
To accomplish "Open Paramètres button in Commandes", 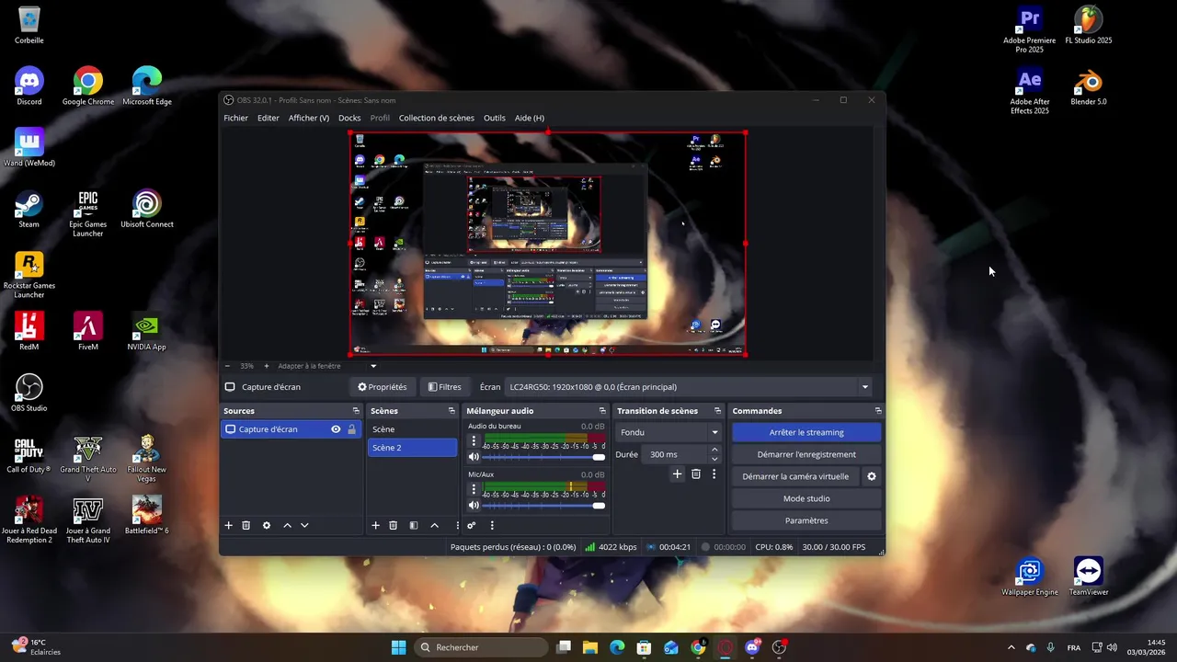I will [x=806, y=520].
